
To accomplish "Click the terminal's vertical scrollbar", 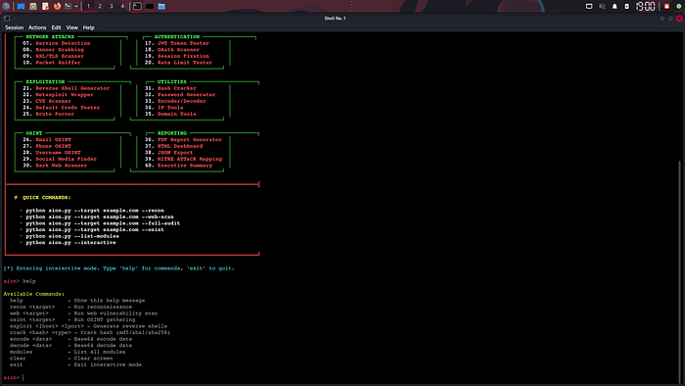I will click(x=679, y=271).
